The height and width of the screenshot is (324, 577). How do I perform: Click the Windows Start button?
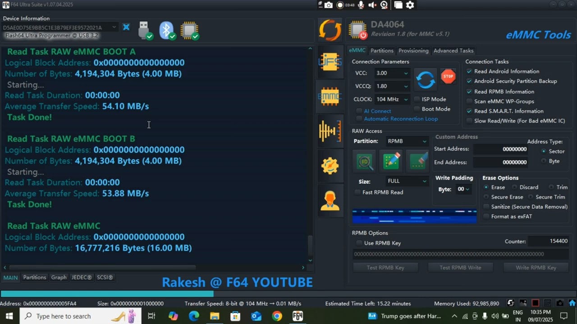9,316
